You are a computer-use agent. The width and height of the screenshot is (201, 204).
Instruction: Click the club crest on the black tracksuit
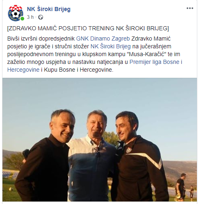[128, 150]
